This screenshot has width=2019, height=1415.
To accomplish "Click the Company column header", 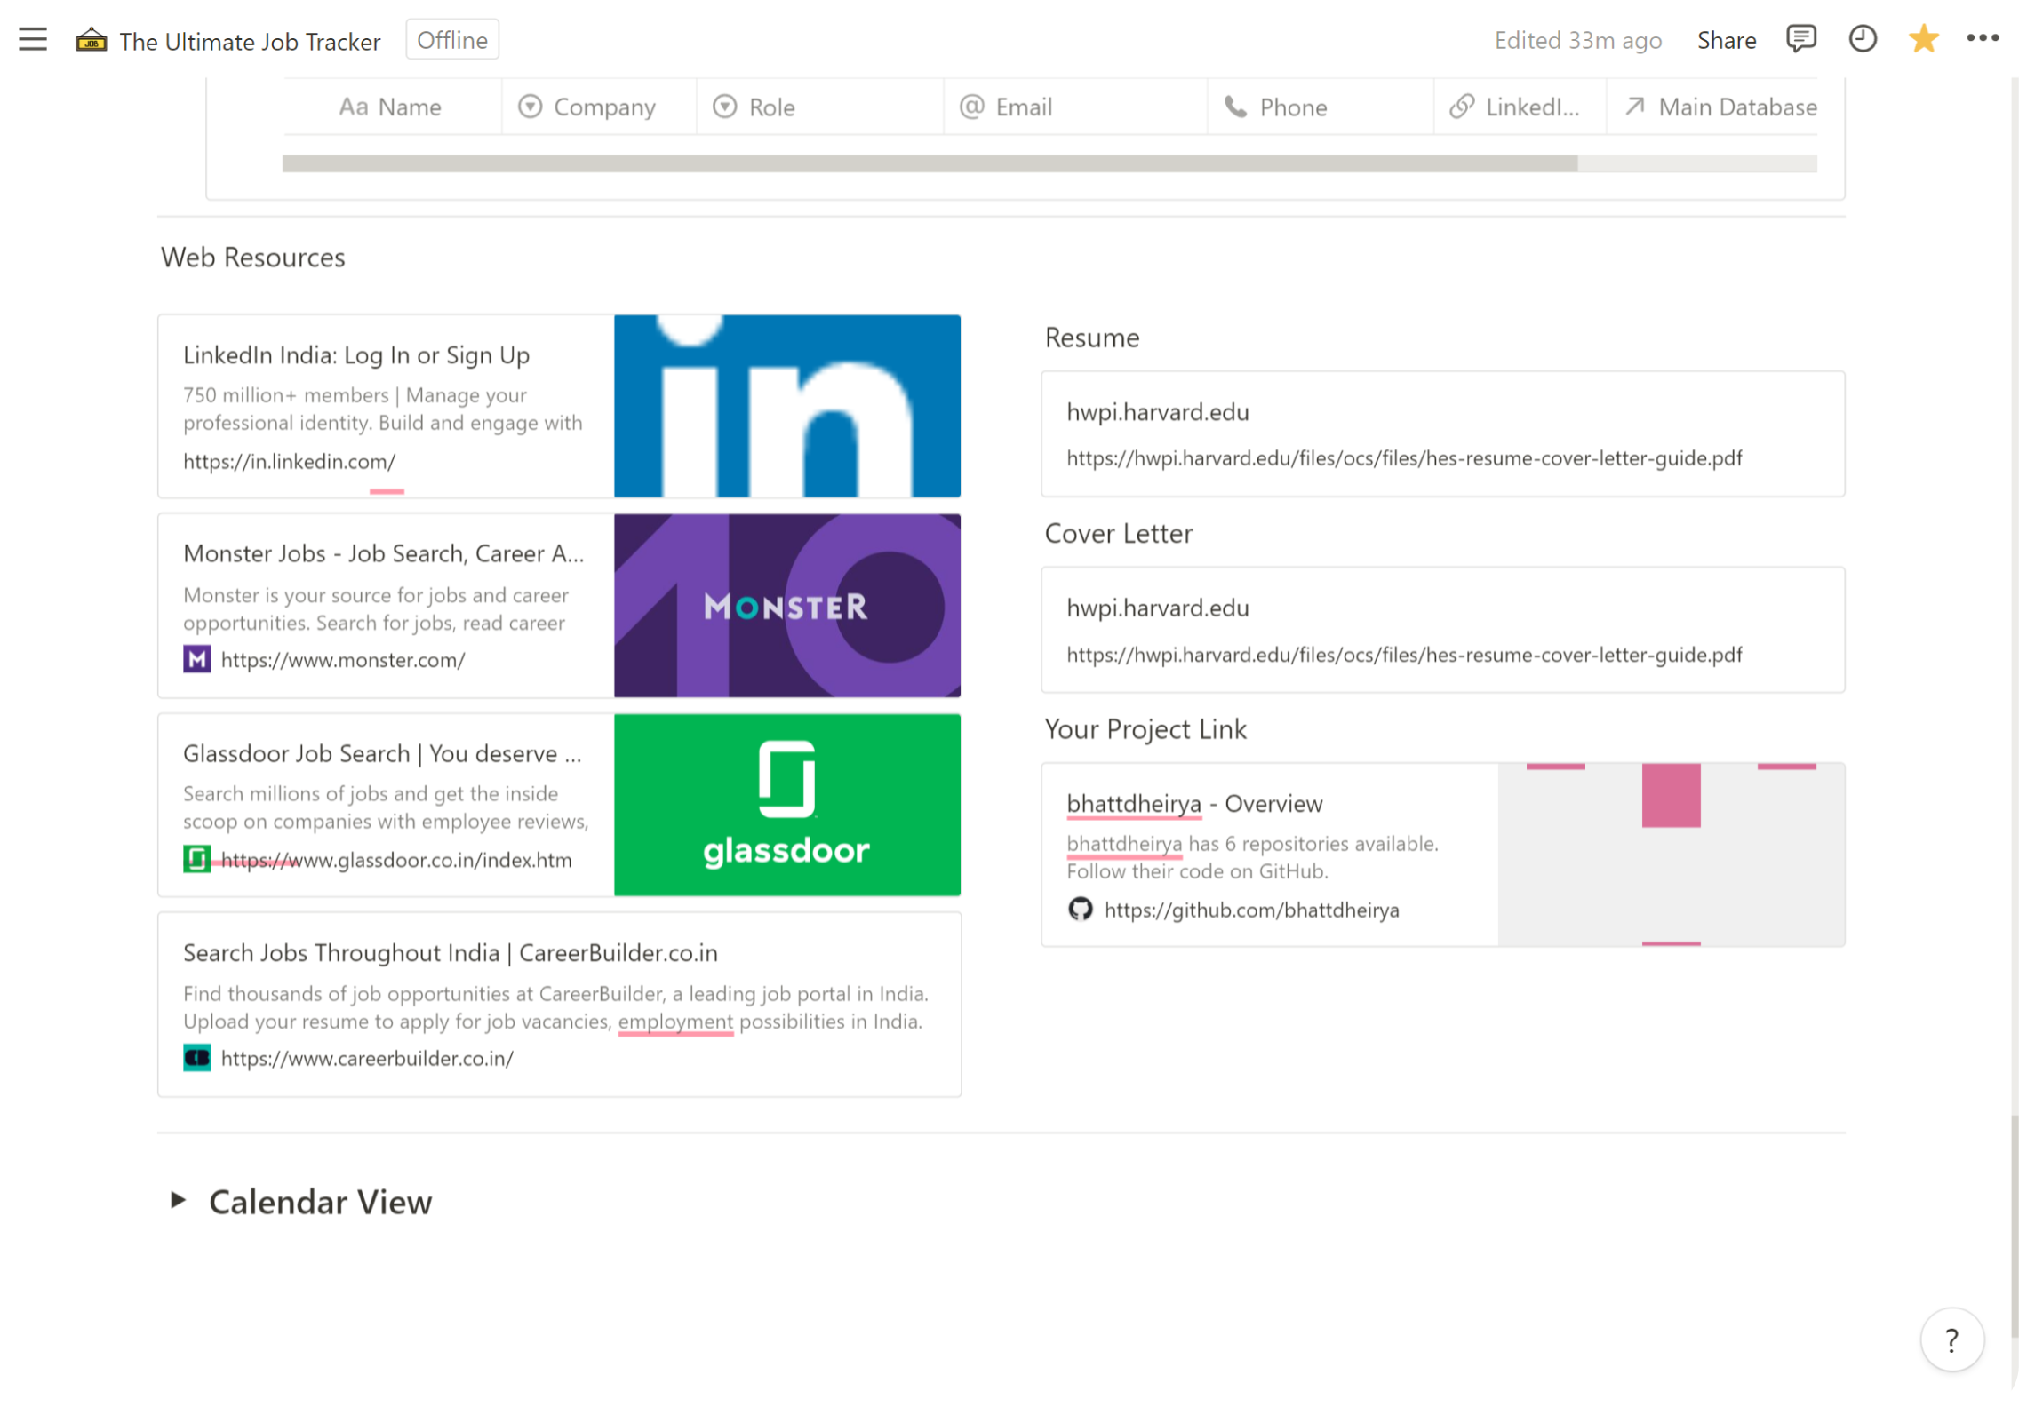I will (x=599, y=107).
